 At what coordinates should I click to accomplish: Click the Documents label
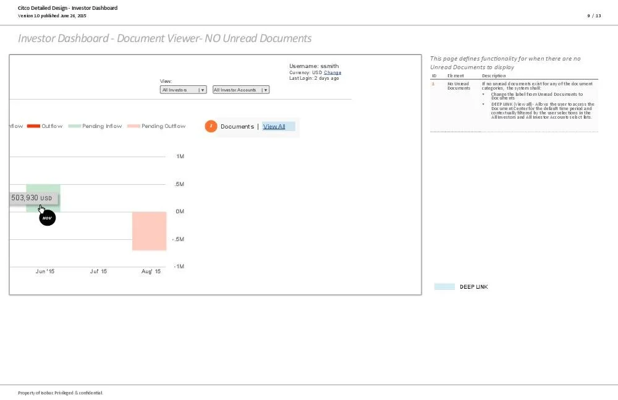pos(237,127)
